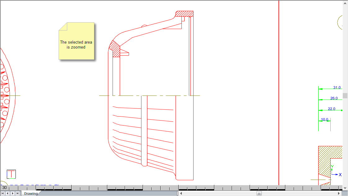
Task: Switch to the Drawing tab
Action: tap(31, 194)
